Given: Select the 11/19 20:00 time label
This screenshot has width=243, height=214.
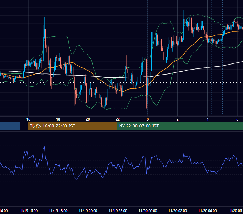Looking at the screenshot, I should click(88, 210).
